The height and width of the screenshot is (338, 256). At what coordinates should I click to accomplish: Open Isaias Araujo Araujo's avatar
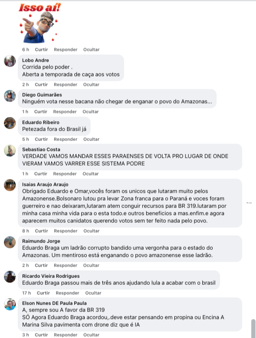tap(10, 185)
